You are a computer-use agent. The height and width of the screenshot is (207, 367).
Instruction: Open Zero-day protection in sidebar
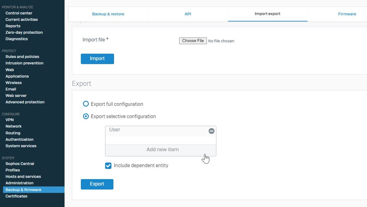(24, 32)
